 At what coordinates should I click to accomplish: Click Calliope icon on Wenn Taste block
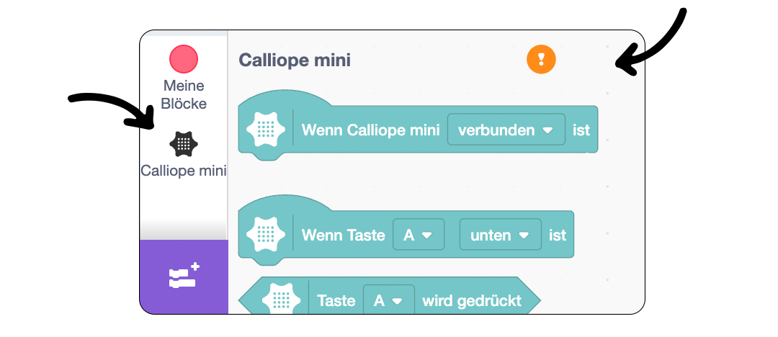(x=267, y=235)
